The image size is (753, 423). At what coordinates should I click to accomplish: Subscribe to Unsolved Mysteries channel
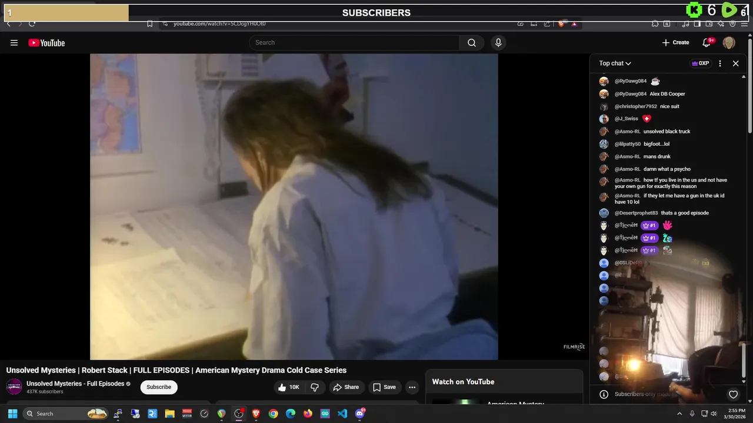tap(159, 387)
